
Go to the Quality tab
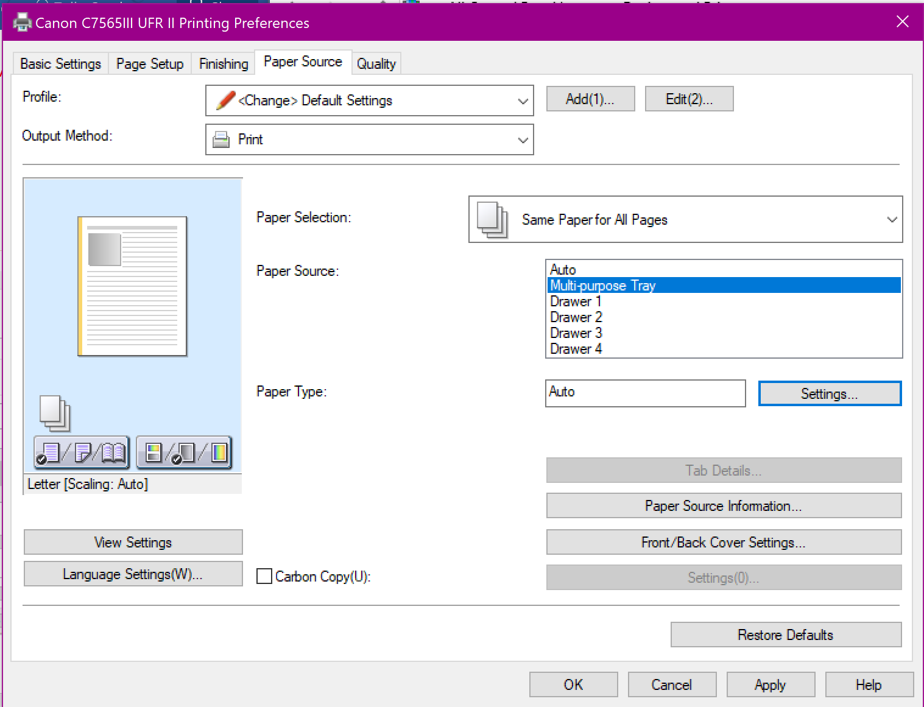click(x=376, y=63)
